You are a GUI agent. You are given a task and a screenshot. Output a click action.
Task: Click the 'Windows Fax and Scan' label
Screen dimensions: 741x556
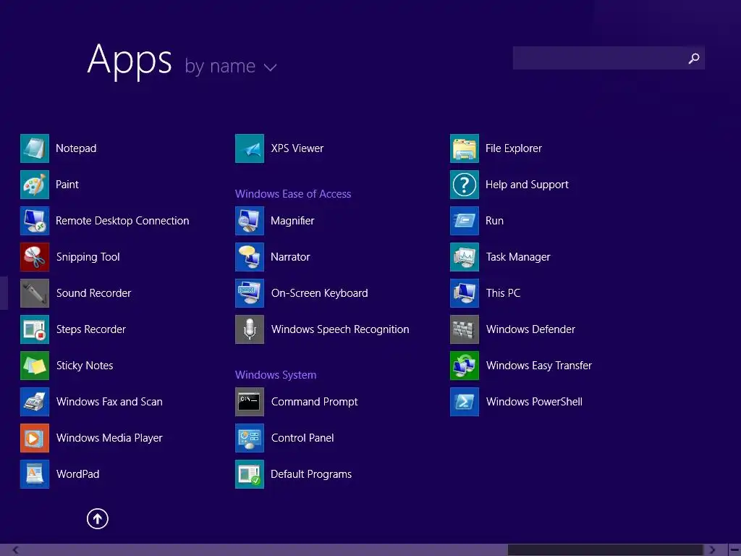(x=109, y=402)
